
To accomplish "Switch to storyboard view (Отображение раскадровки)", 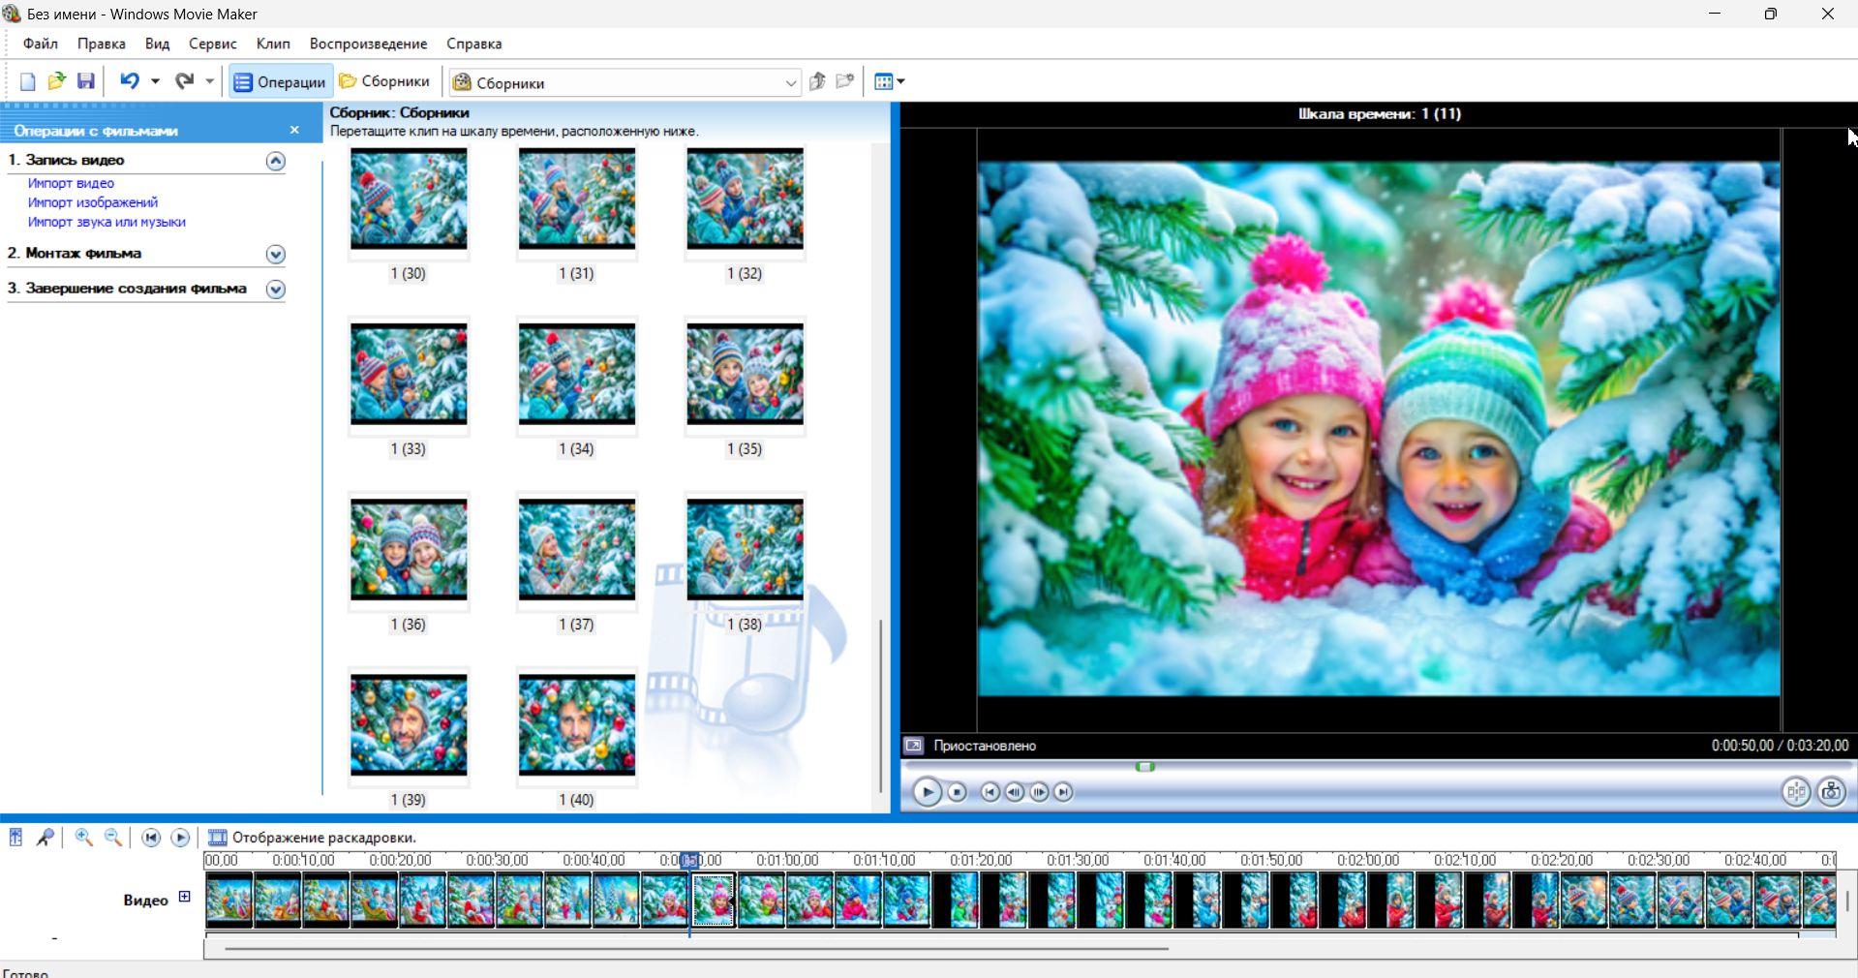I will [312, 838].
